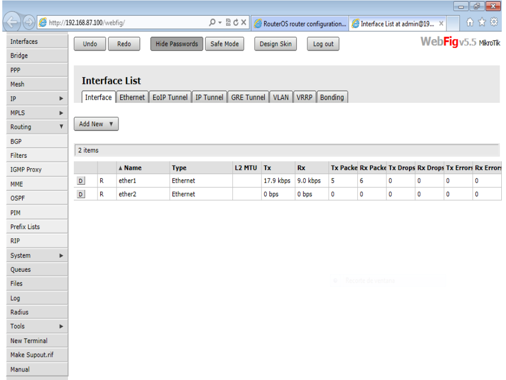
Task: Open the VLAN tab
Action: tap(281, 97)
